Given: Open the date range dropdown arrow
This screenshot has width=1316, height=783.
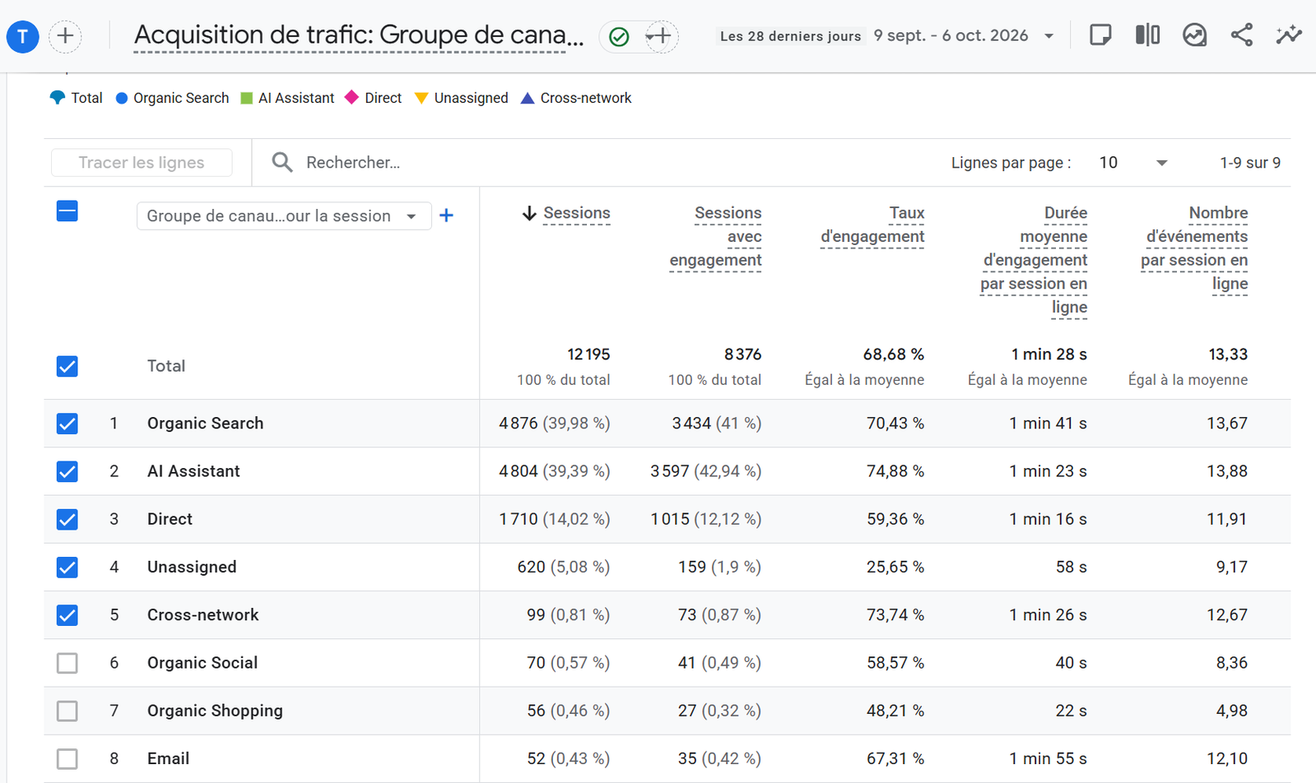Looking at the screenshot, I should (1049, 36).
